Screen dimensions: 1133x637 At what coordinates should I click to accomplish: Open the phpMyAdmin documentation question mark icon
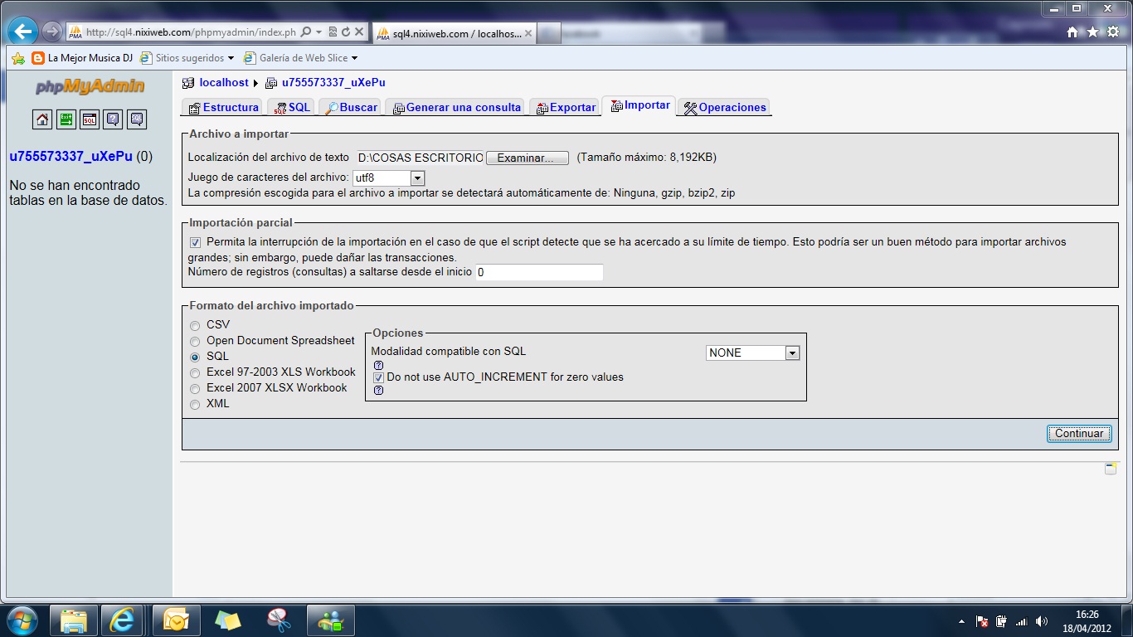click(114, 119)
